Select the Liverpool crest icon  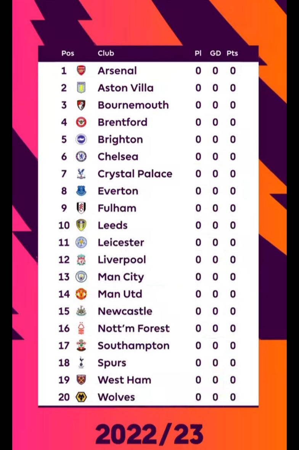point(81,260)
